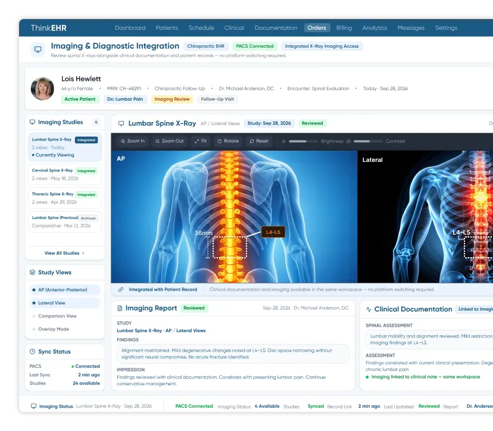Click the PACS Connected badge in header

click(255, 46)
